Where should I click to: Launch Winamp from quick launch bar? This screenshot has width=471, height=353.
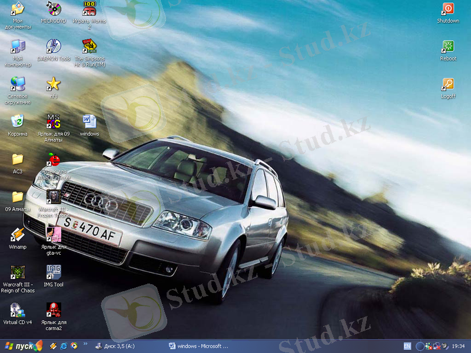click(x=53, y=346)
